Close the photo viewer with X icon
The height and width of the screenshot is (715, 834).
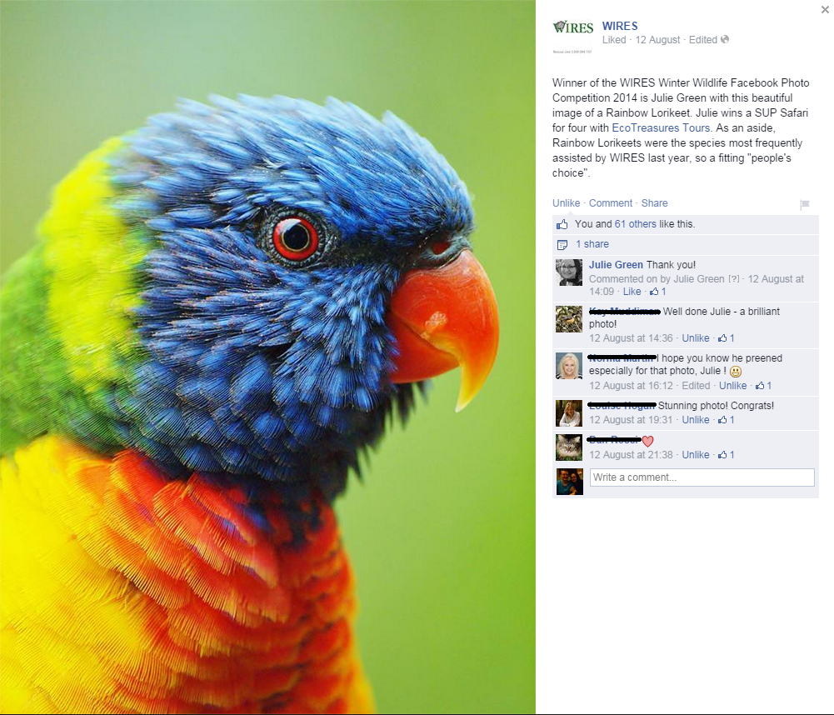825,9
